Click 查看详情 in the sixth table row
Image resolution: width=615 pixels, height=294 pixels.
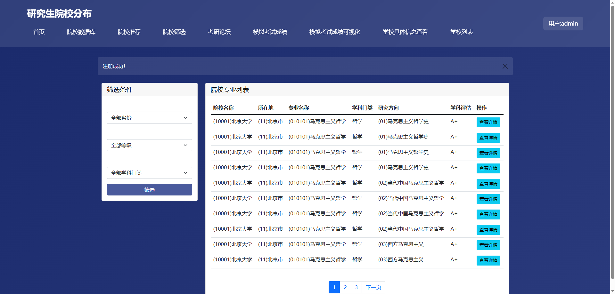coord(488,199)
